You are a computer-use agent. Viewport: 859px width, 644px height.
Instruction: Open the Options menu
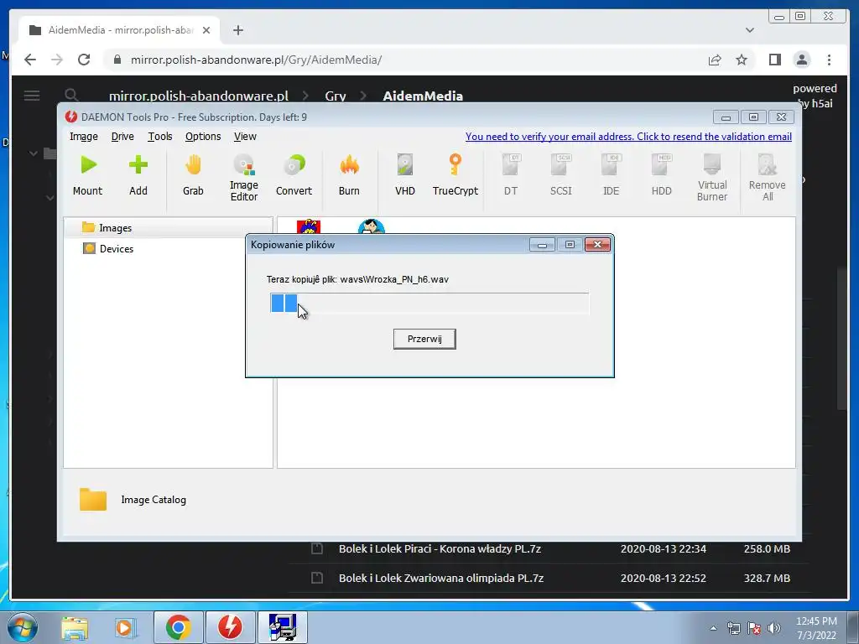[203, 137]
